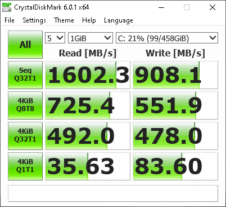Start the Seq Q32T1 test
This screenshot has width=226, height=207.
point(25,75)
